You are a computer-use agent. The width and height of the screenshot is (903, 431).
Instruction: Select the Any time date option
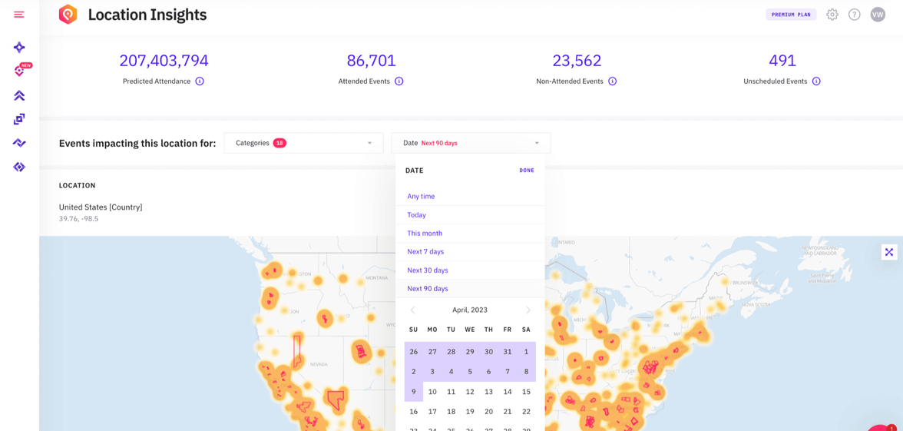421,197
